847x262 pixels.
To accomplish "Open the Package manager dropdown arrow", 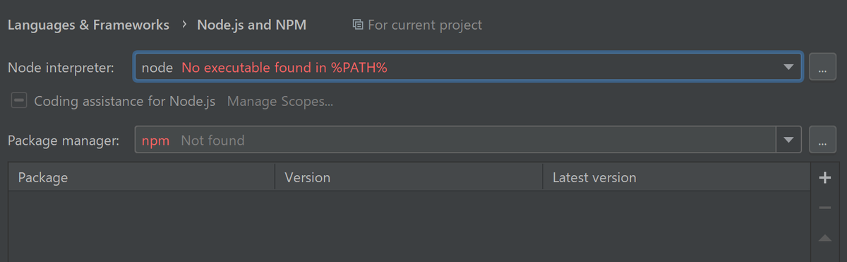I will tap(788, 140).
